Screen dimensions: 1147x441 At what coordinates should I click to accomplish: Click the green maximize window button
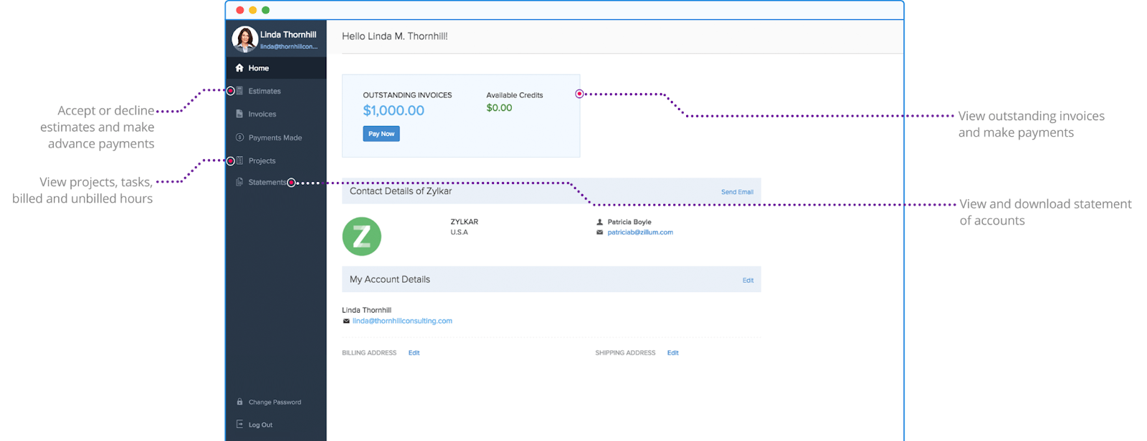(x=266, y=10)
